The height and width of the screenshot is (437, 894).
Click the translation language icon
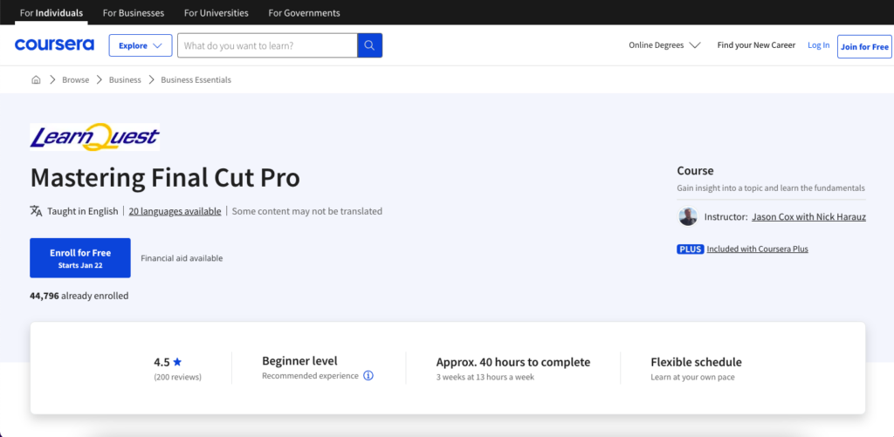[36, 211]
